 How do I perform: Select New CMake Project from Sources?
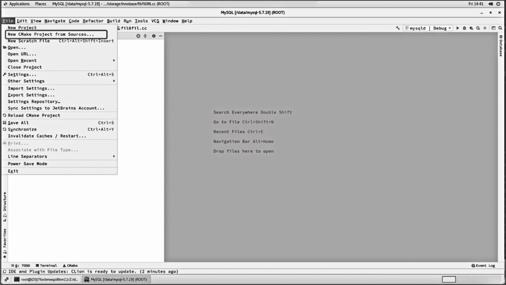51,34
